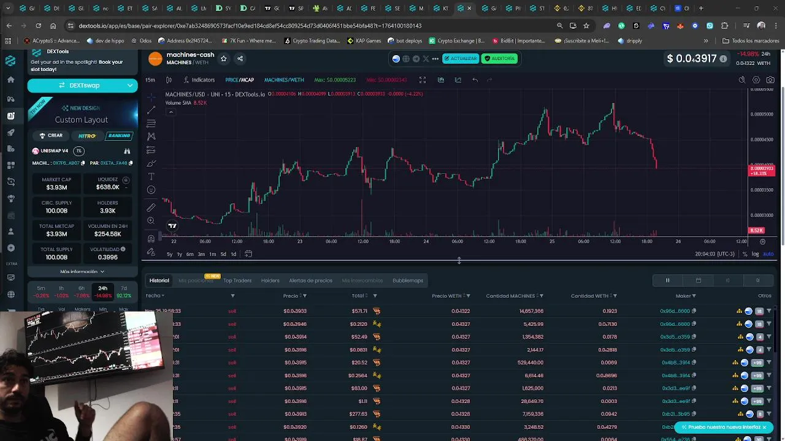The width and height of the screenshot is (785, 441).
Task: Toggle auto scale on chart
Action: (x=768, y=254)
